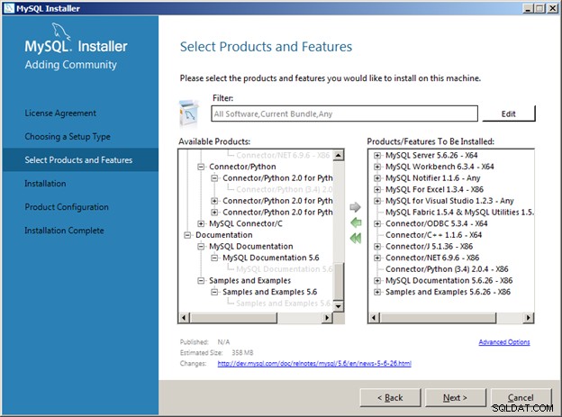Select MySQL Fabric 1.5.4 & MySQL Utilities
The height and width of the screenshot is (417, 562).
coord(459,213)
